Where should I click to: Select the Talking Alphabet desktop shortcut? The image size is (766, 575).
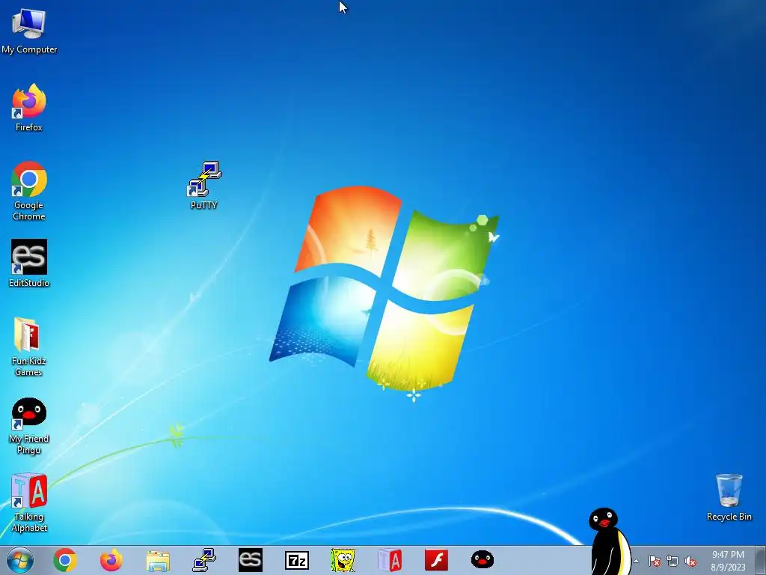click(x=29, y=502)
